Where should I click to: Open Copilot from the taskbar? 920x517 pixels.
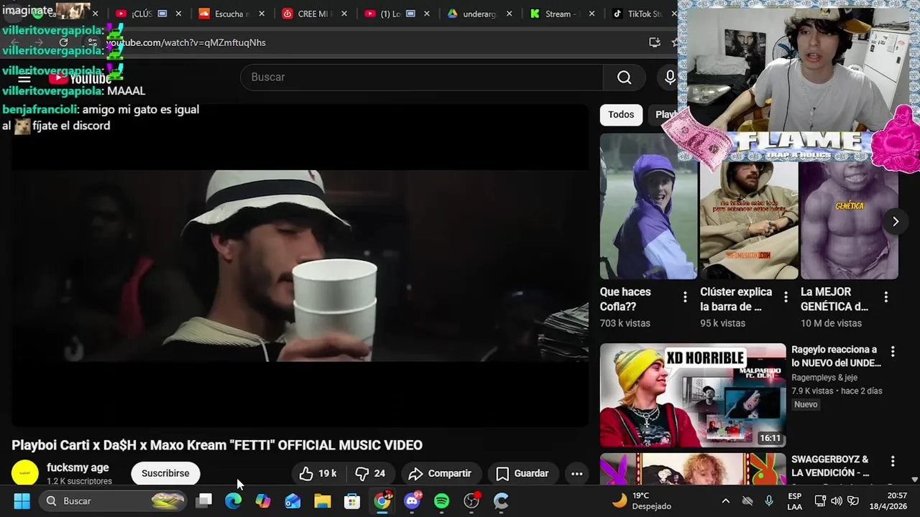[x=263, y=500]
